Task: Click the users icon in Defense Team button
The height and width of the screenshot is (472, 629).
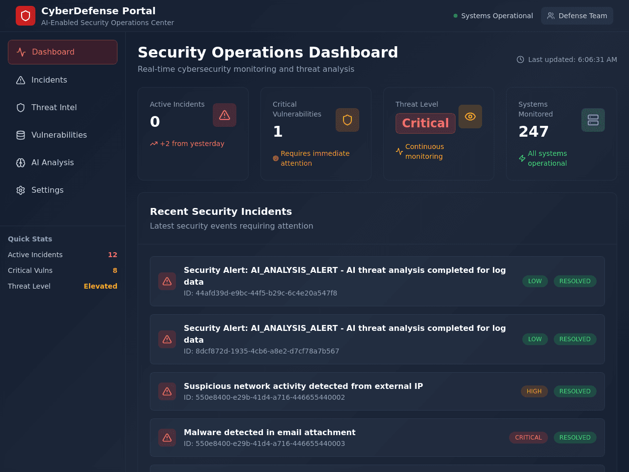Action: coord(551,16)
